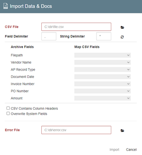Open the Vendor Name mapping dropdown
This screenshot has width=142, height=155.
click(x=102, y=63)
